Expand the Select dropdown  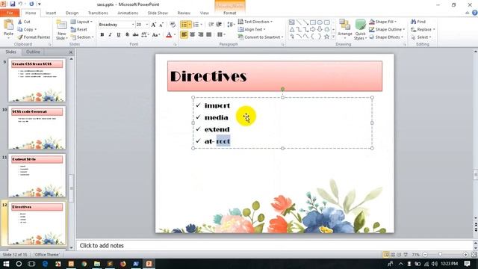[421, 37]
